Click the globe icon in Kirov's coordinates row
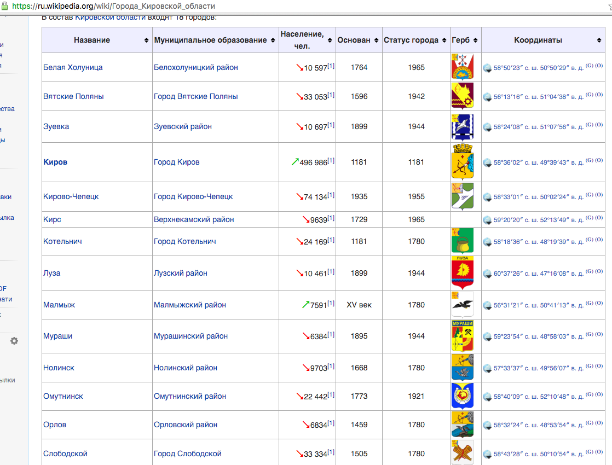612x465 pixels. pos(487,163)
